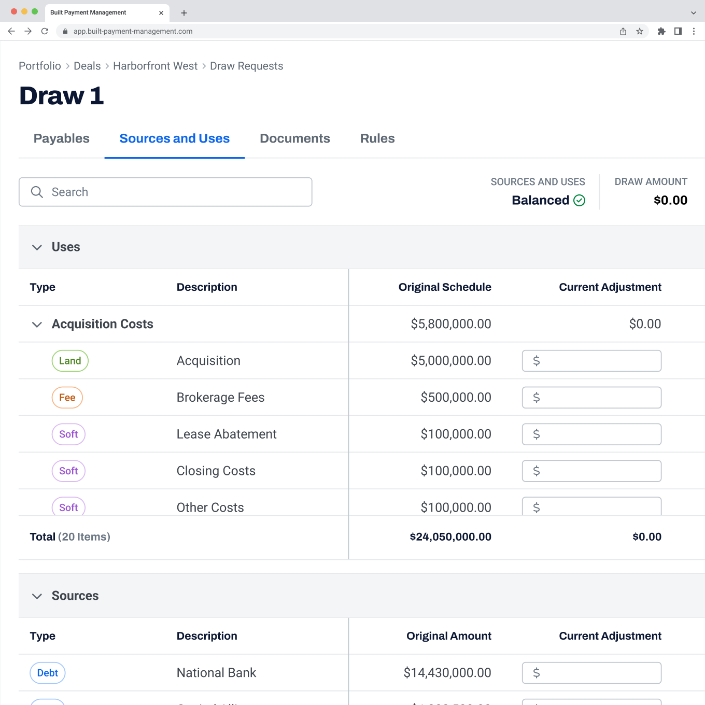Reload the page with refresh icon

(45, 31)
